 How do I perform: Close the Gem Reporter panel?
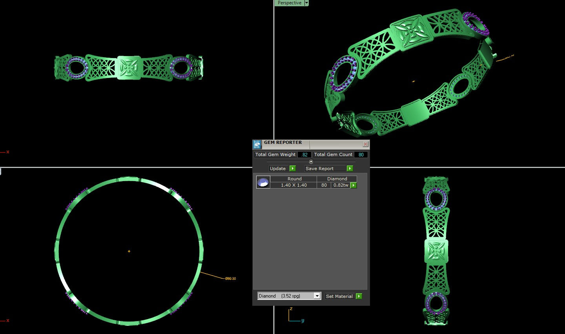click(365, 144)
